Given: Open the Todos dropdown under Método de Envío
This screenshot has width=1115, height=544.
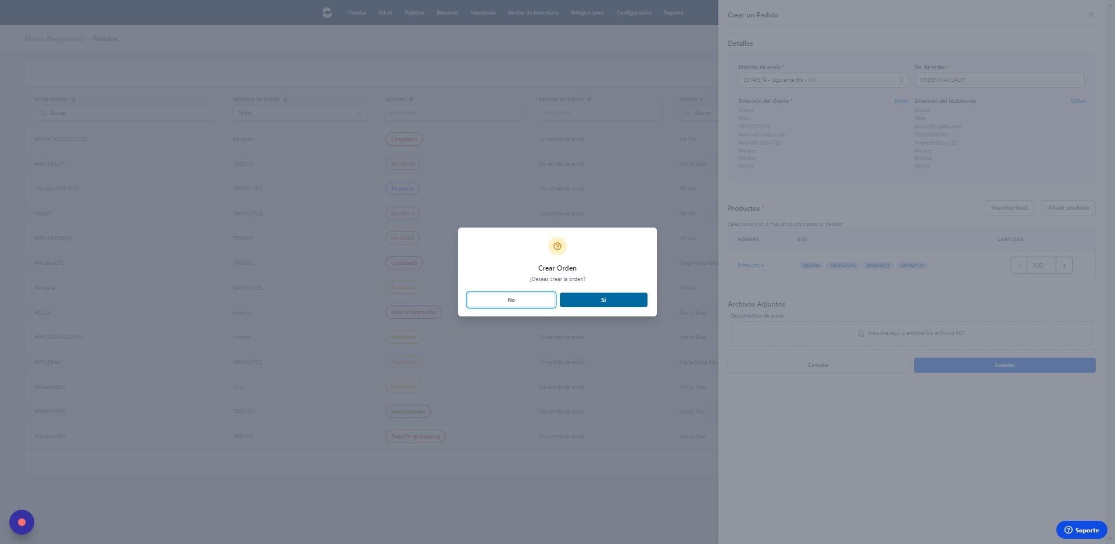Looking at the screenshot, I should (x=298, y=113).
